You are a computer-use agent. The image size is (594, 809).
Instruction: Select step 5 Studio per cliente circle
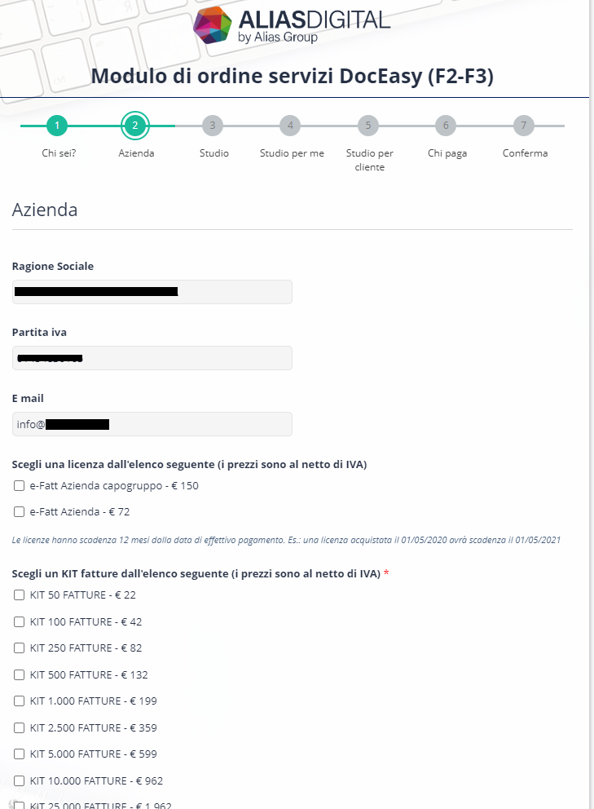click(368, 126)
